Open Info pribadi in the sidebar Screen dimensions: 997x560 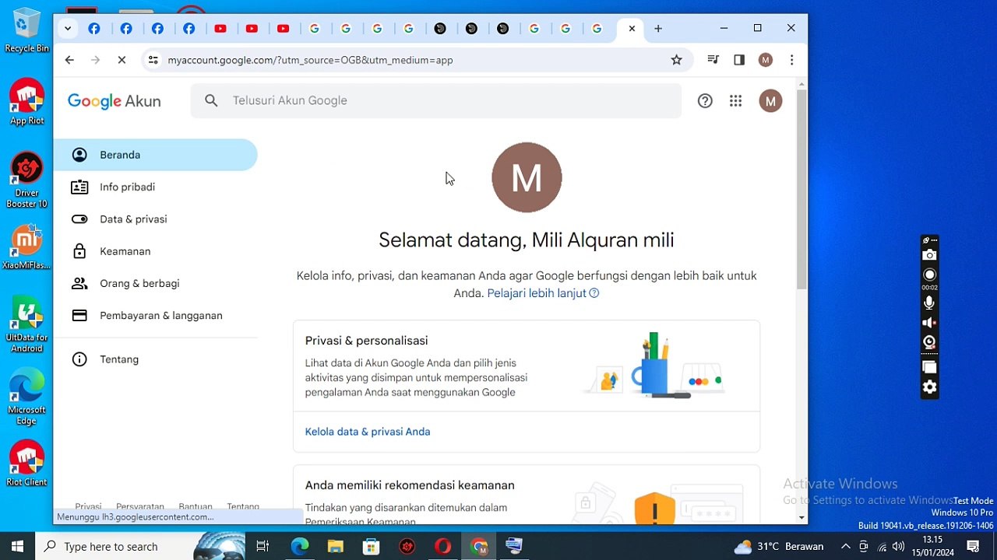[155, 187]
